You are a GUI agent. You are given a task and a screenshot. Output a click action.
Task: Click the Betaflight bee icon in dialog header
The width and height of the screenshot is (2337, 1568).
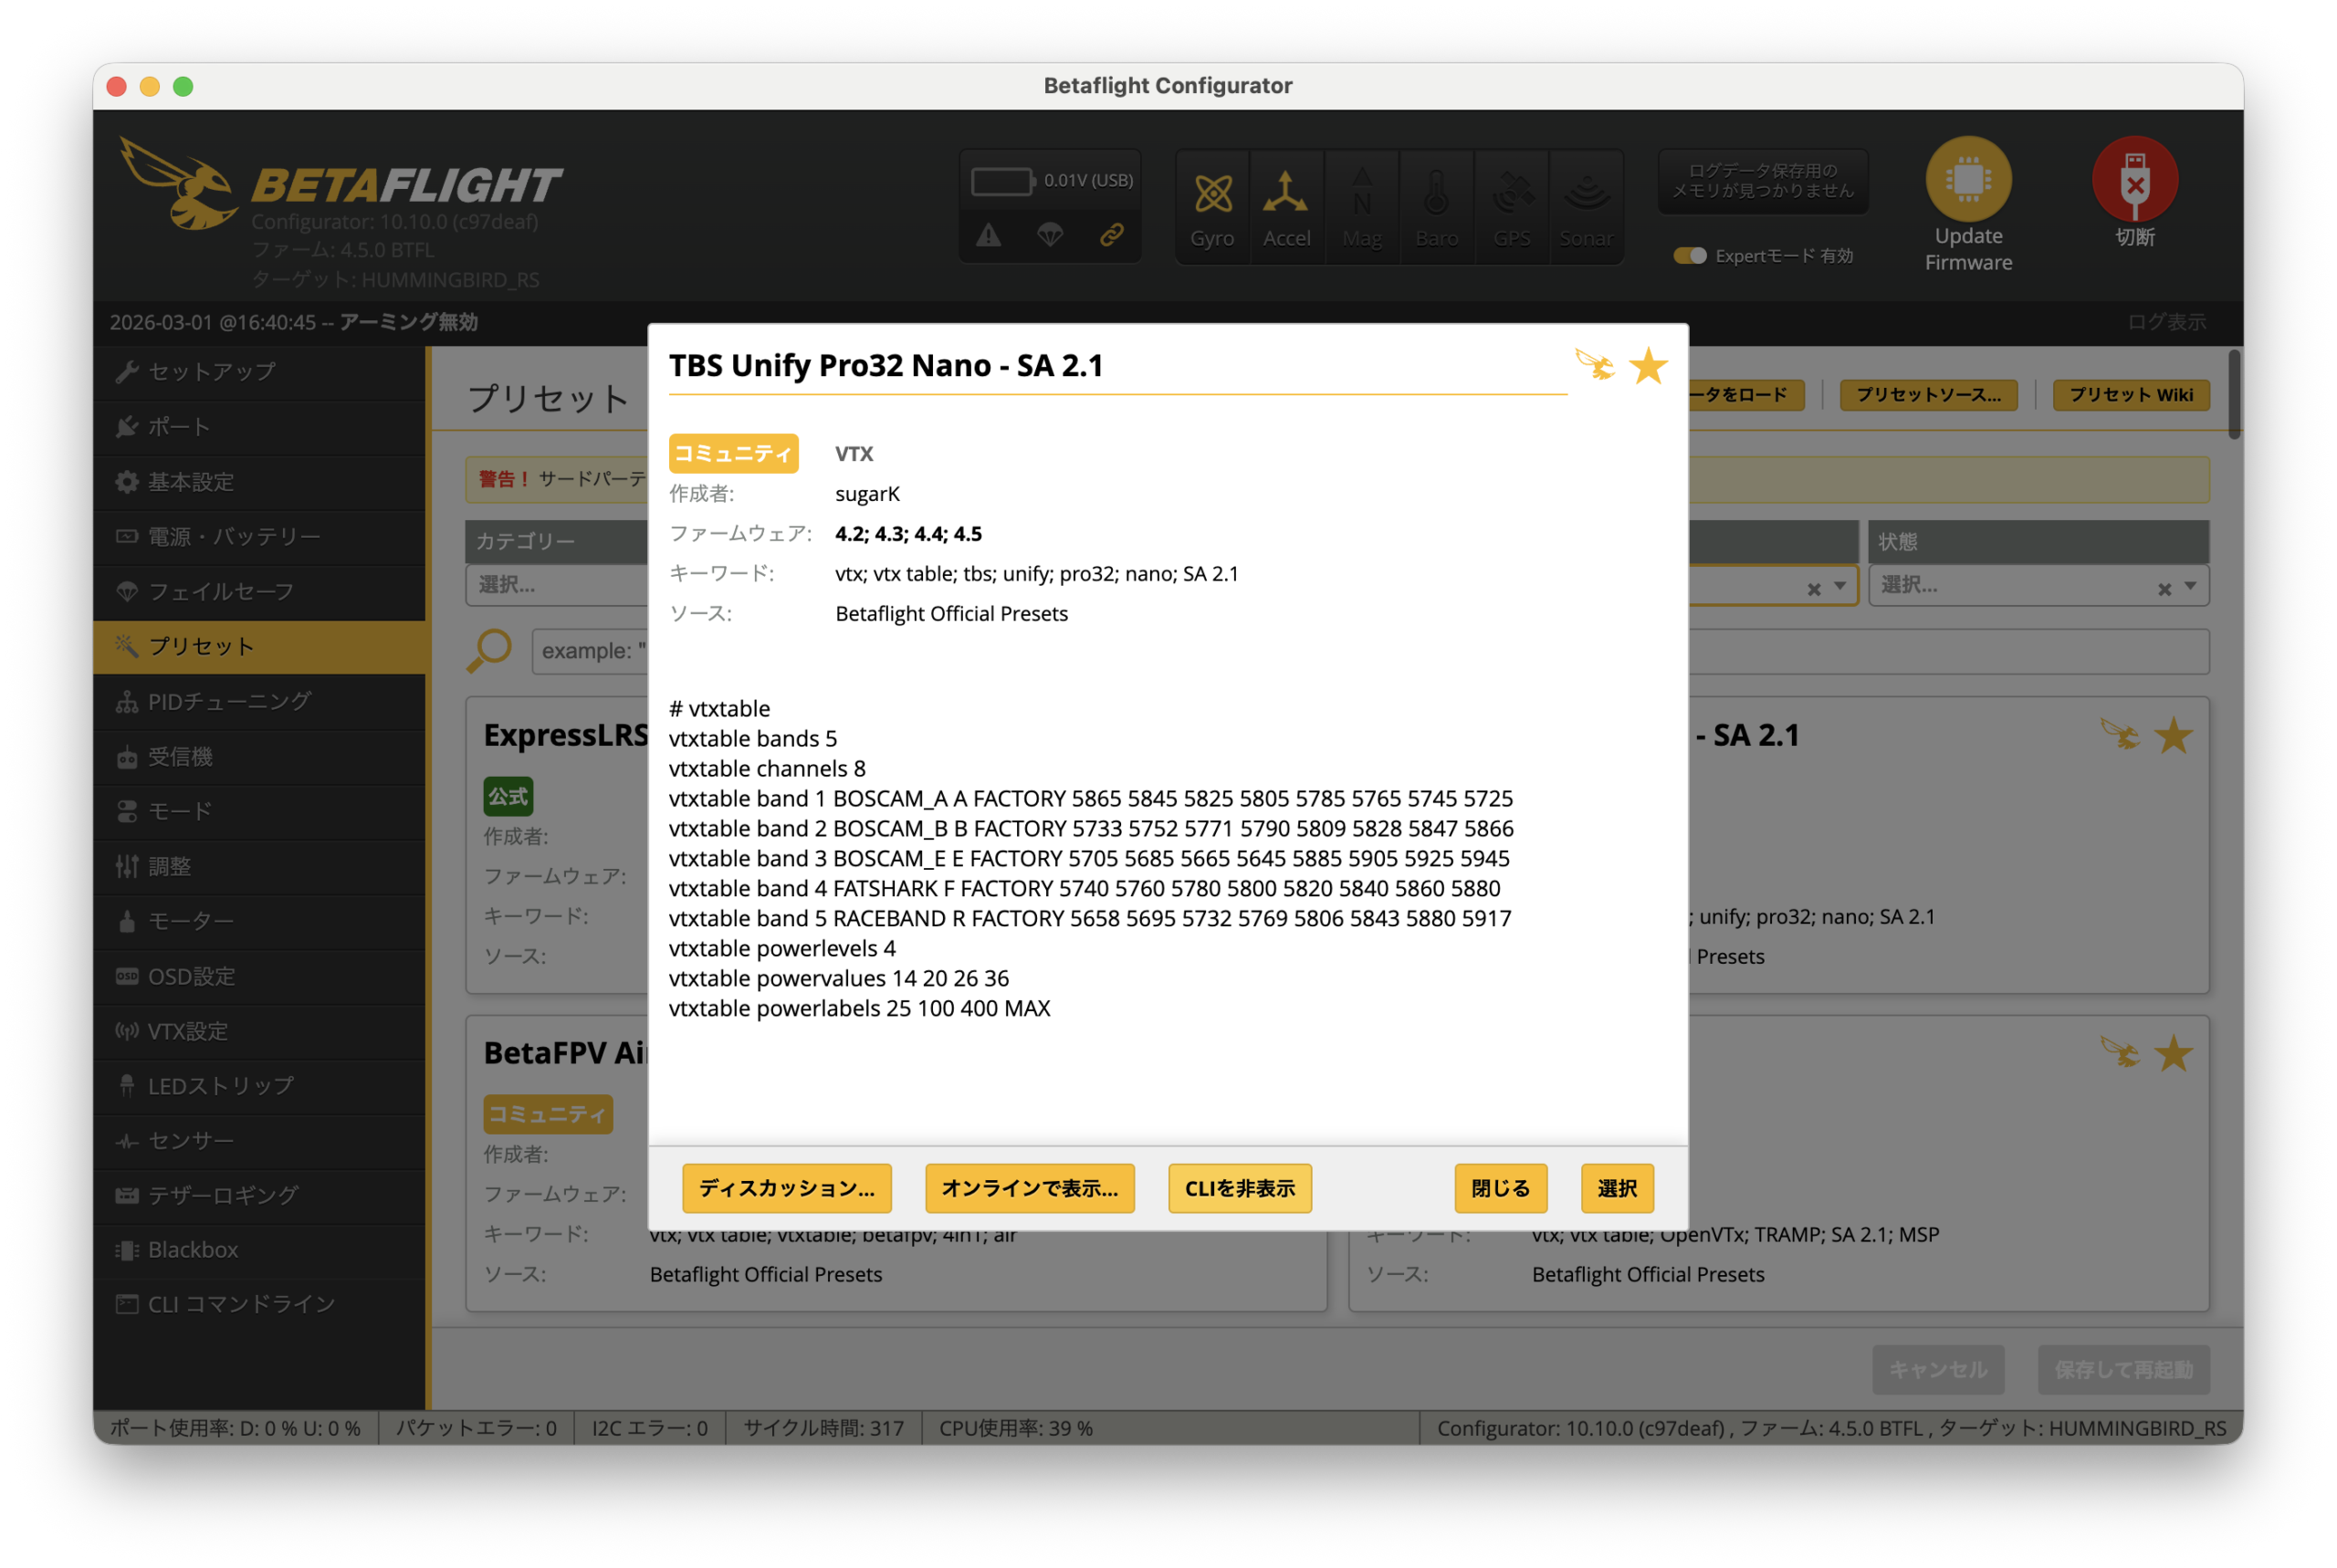click(1594, 364)
